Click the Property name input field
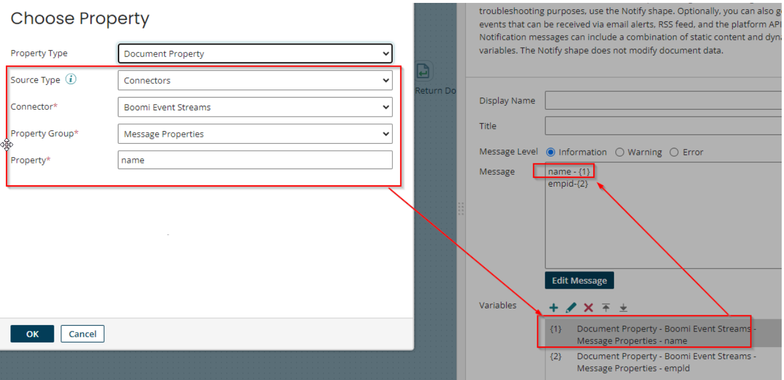Screen dimensions: 784x380 [x=255, y=160]
